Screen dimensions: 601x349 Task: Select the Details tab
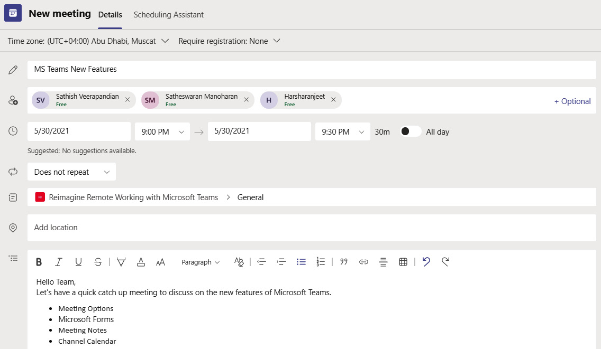pyautogui.click(x=110, y=15)
